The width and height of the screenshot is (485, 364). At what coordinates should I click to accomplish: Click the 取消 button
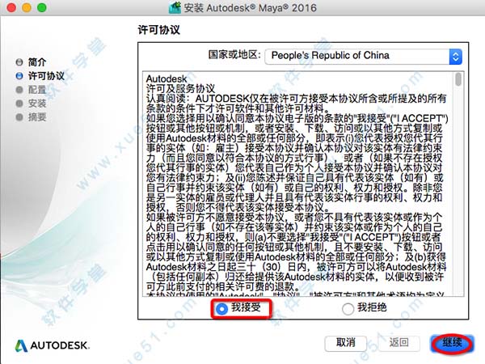pyautogui.click(x=346, y=344)
